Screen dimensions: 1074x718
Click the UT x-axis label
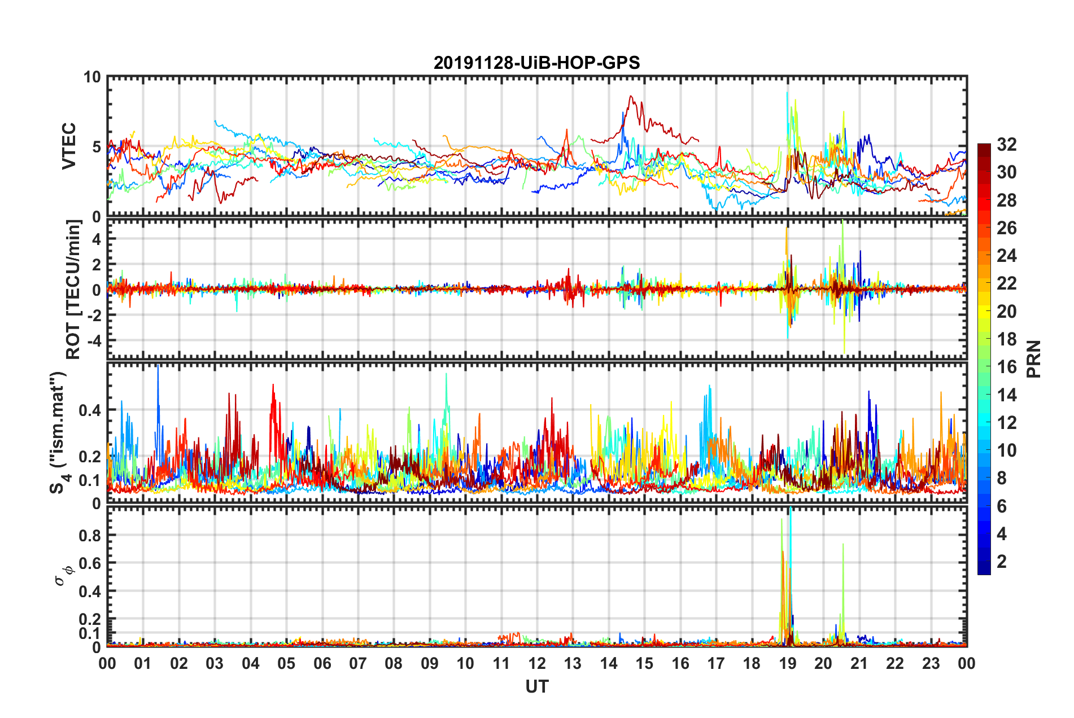tap(536, 686)
